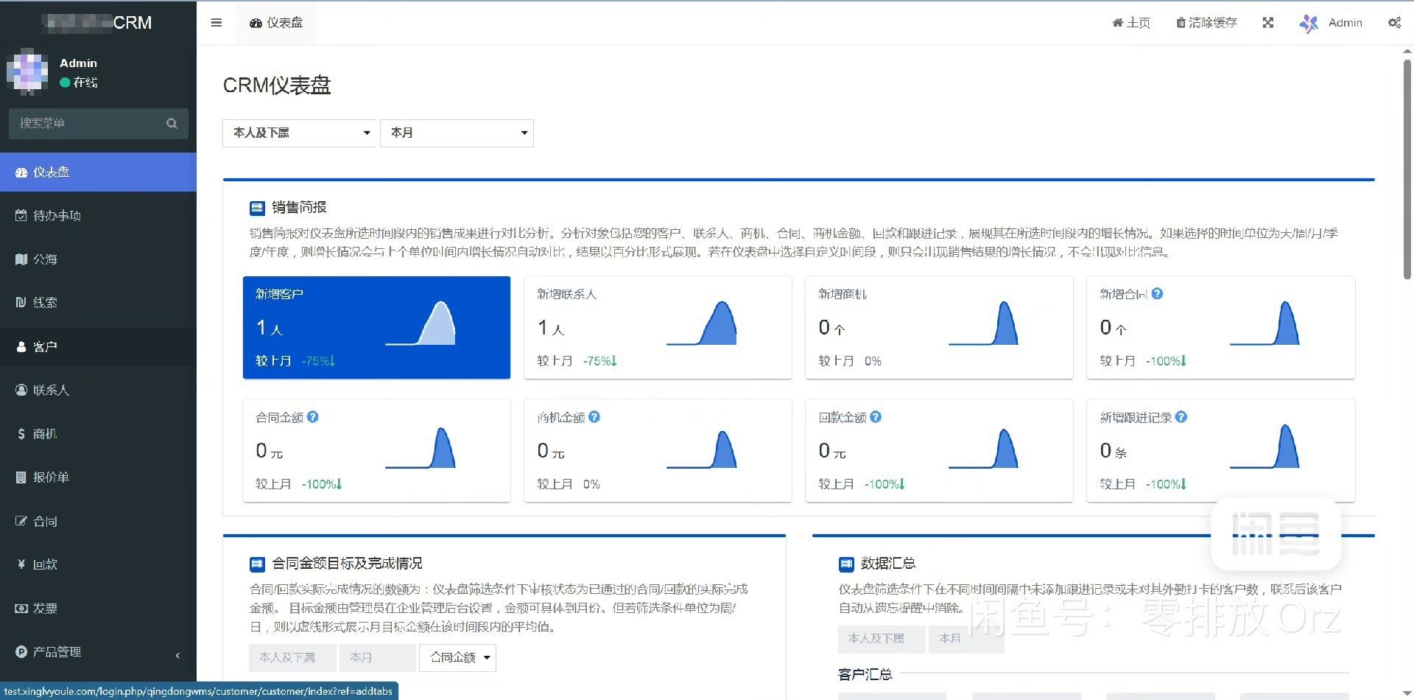The width and height of the screenshot is (1414, 700).
Task: Click the search magnifier icon in sidebar
Action: click(x=172, y=124)
